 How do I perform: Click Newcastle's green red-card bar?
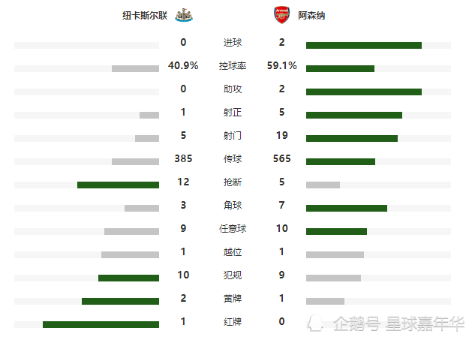(x=101, y=324)
